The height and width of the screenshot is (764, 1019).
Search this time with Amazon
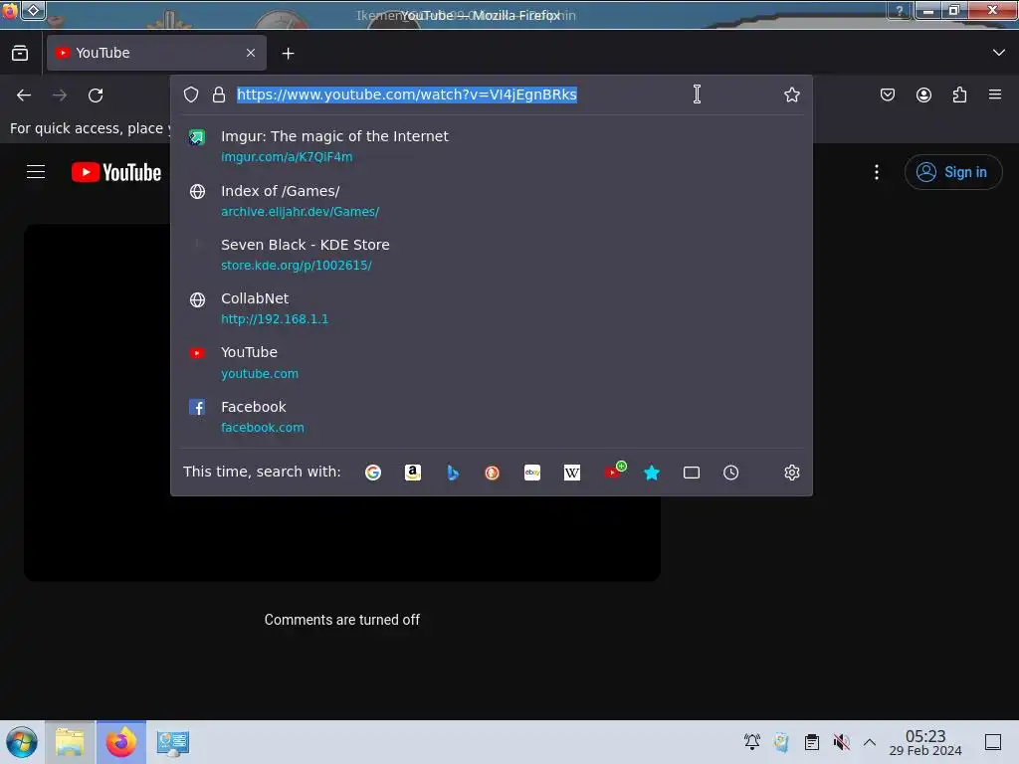[x=413, y=473]
